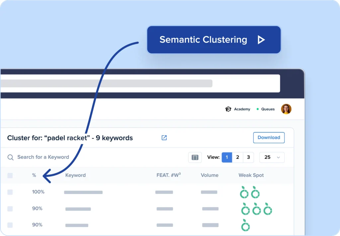Click the Download button
Screen dimensions: 340x236
coord(269,137)
